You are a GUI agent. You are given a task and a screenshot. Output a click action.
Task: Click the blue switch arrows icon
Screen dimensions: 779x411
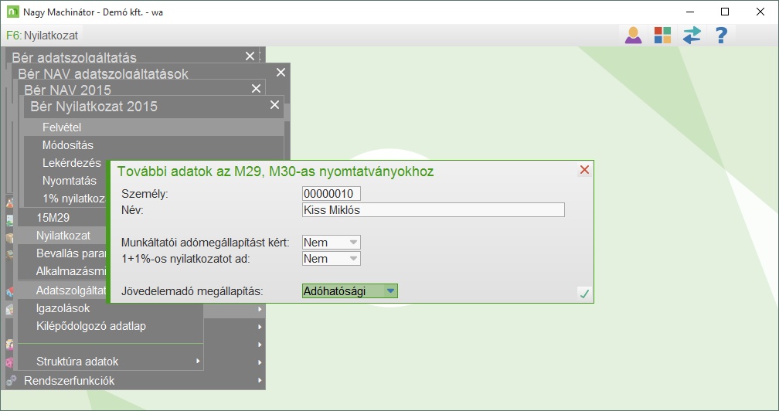coord(692,36)
